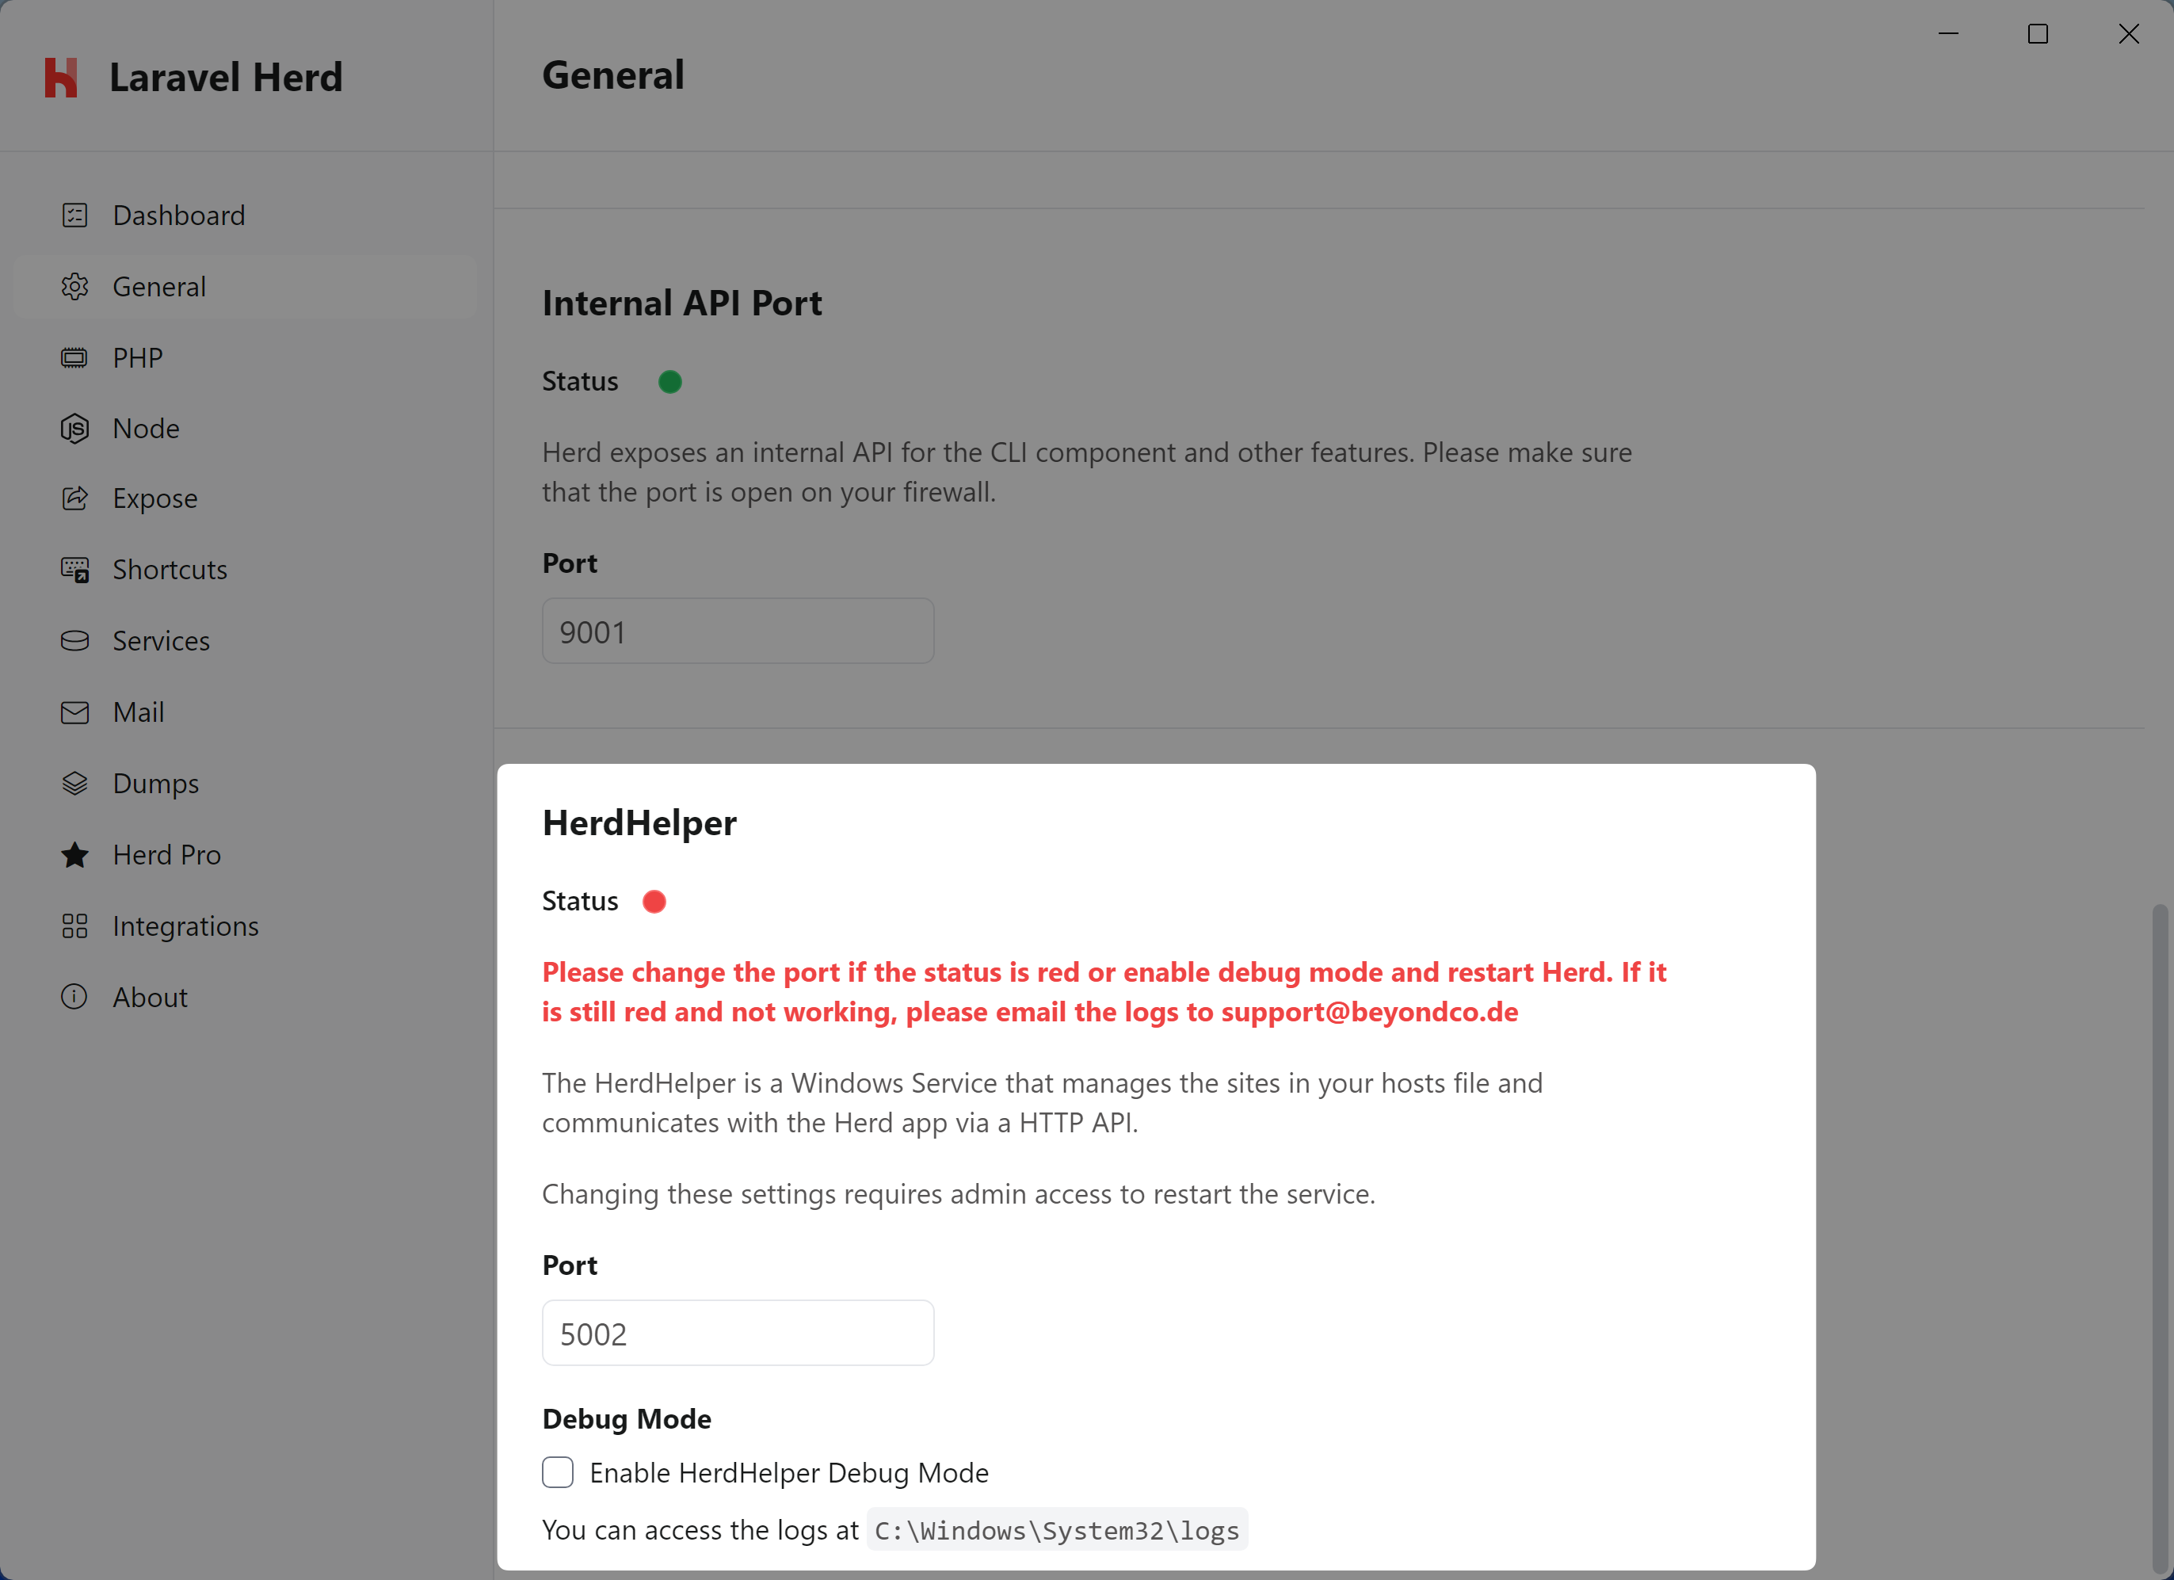Click the HerdHelper port field showing 5002

coord(737,1333)
